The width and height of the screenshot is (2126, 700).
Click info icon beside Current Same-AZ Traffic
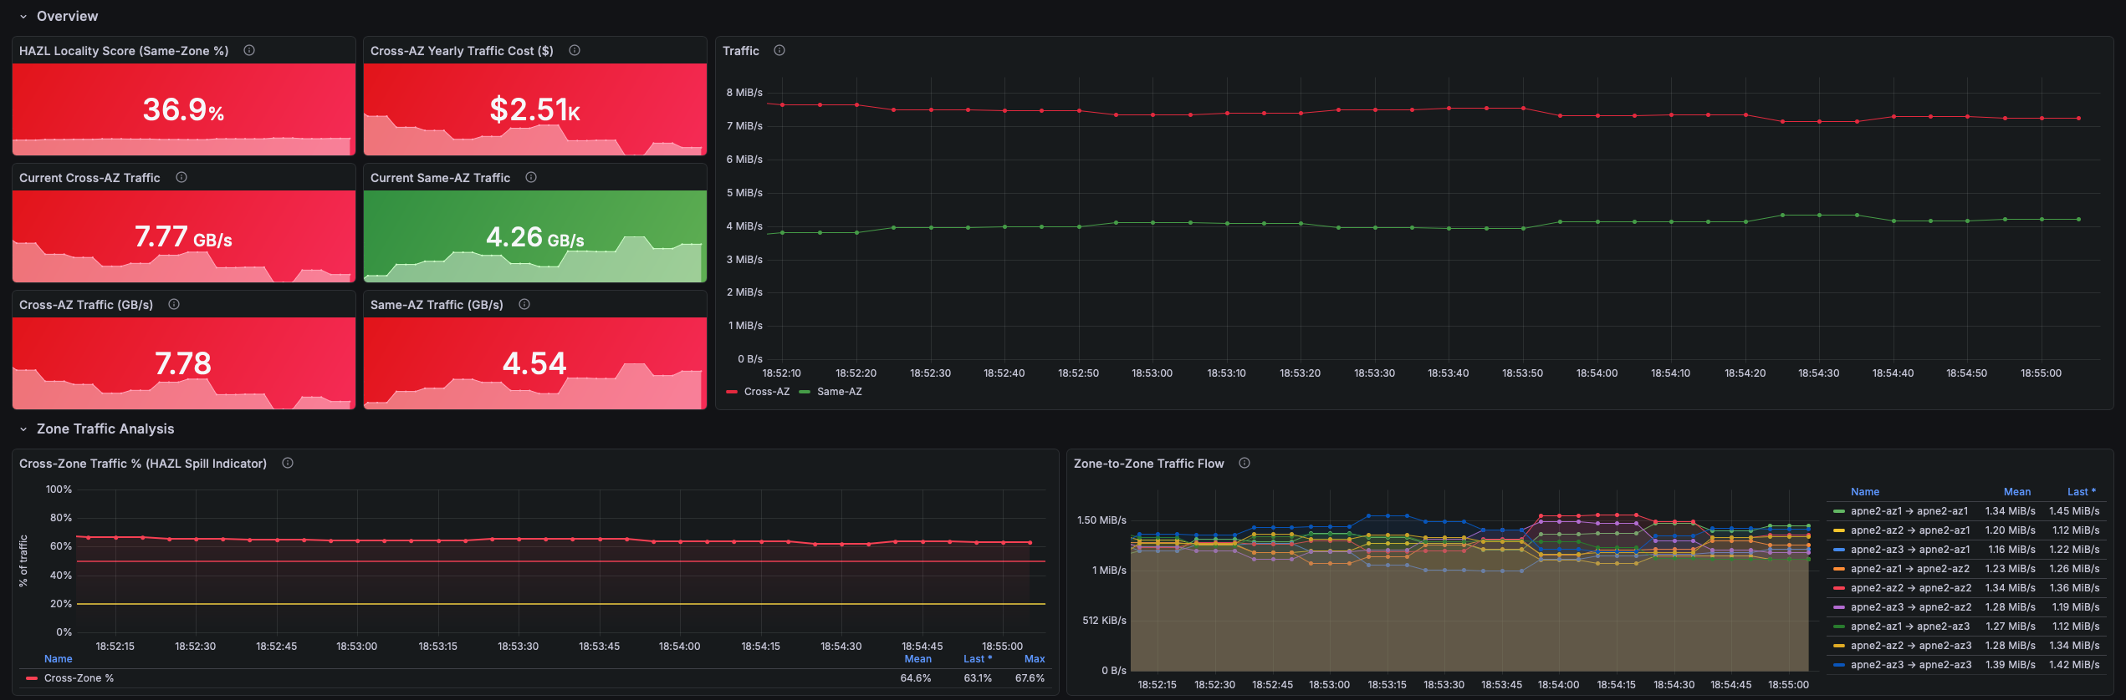coord(531,177)
